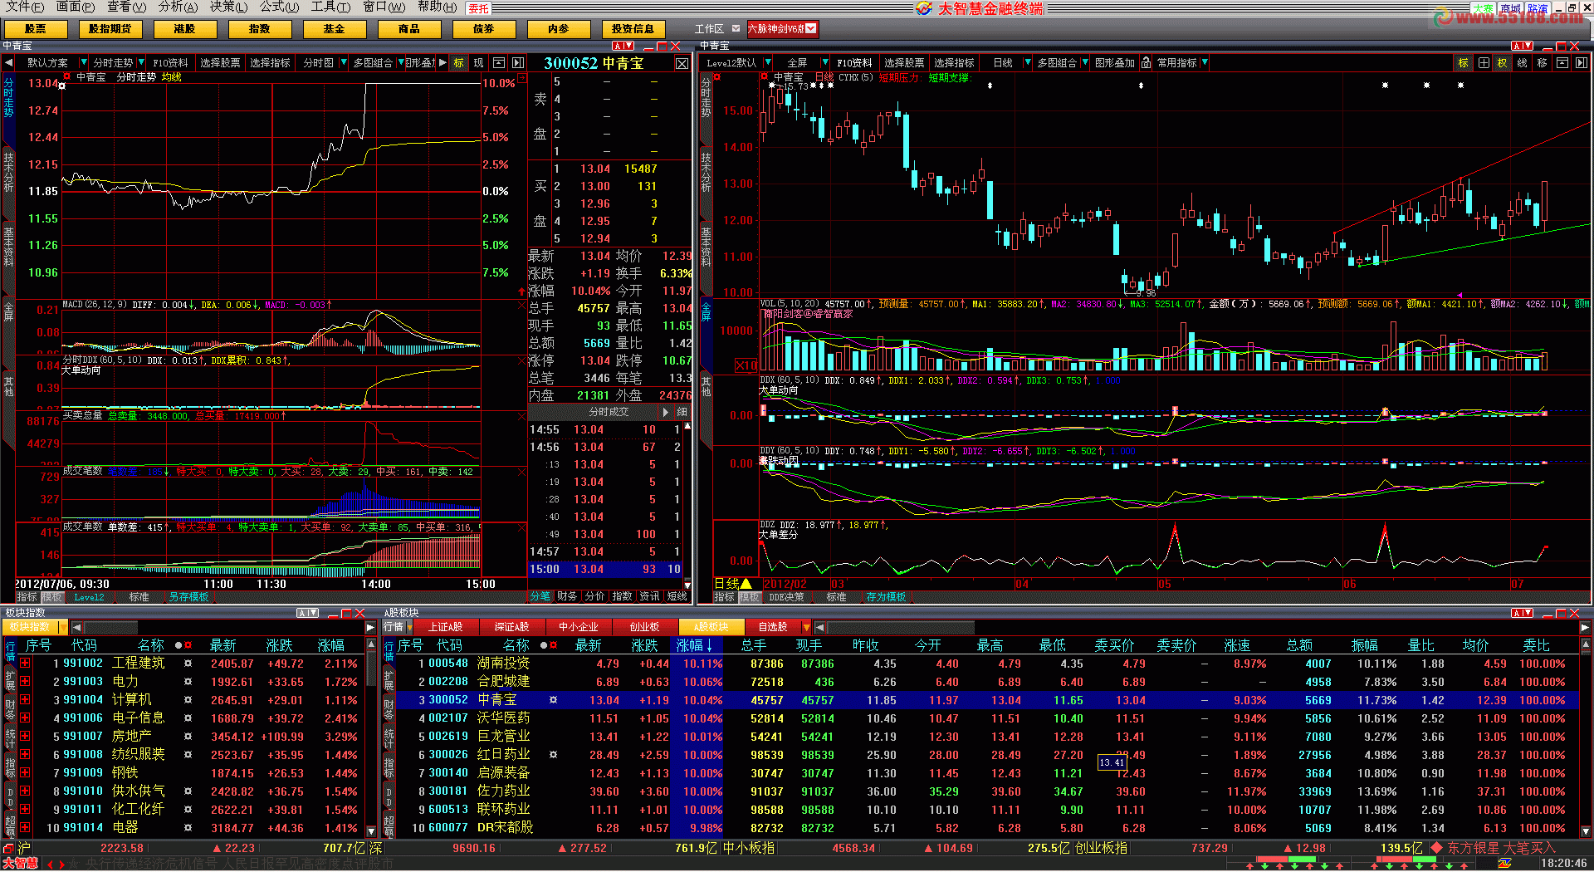Click the plus icon beside 991003 电力
This screenshot has width=1594, height=872.
(x=25, y=681)
